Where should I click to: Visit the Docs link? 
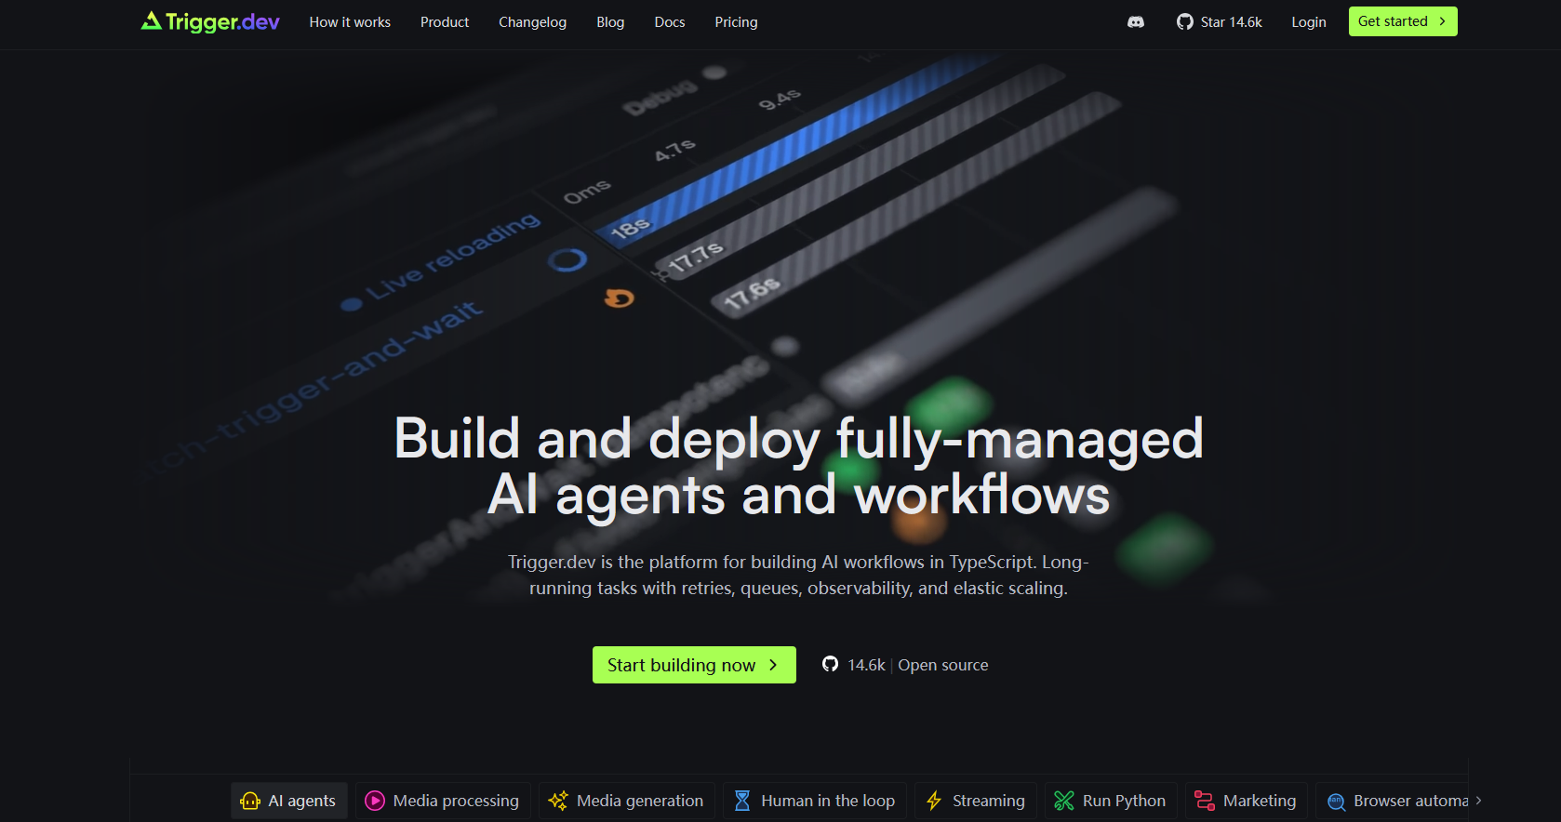670,22
